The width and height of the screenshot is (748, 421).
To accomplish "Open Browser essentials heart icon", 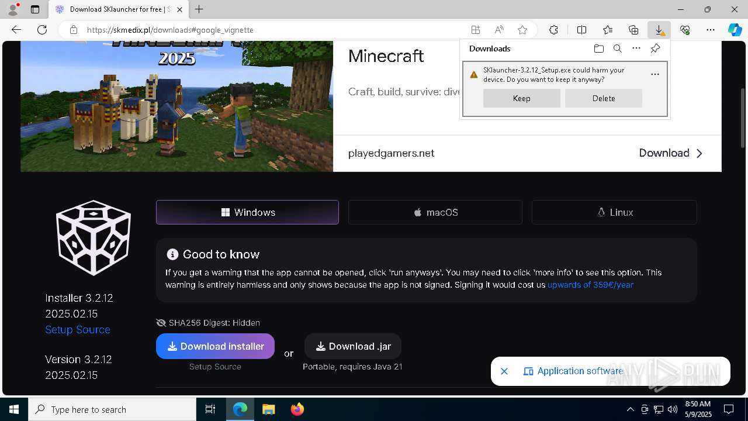I will tap(685, 30).
